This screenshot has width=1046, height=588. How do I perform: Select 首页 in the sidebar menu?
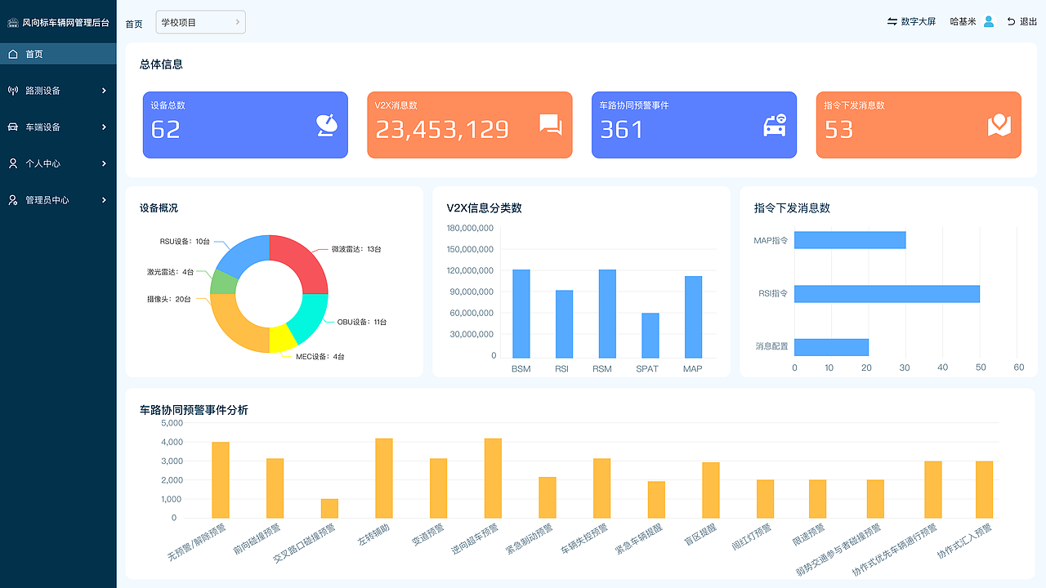pos(58,54)
